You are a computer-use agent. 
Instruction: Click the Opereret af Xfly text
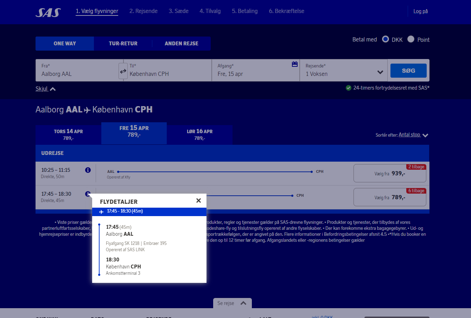coord(119,177)
